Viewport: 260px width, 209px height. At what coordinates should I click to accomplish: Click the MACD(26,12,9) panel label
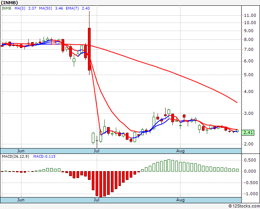[x=15, y=157]
